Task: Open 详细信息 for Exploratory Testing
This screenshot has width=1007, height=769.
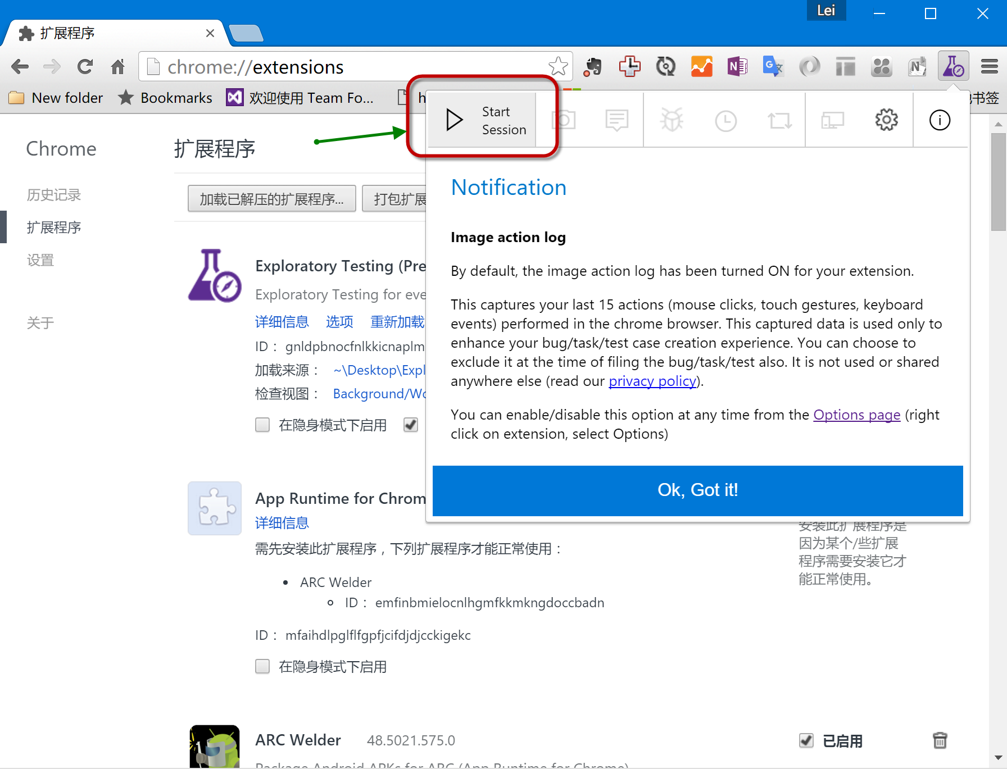Action: click(282, 322)
